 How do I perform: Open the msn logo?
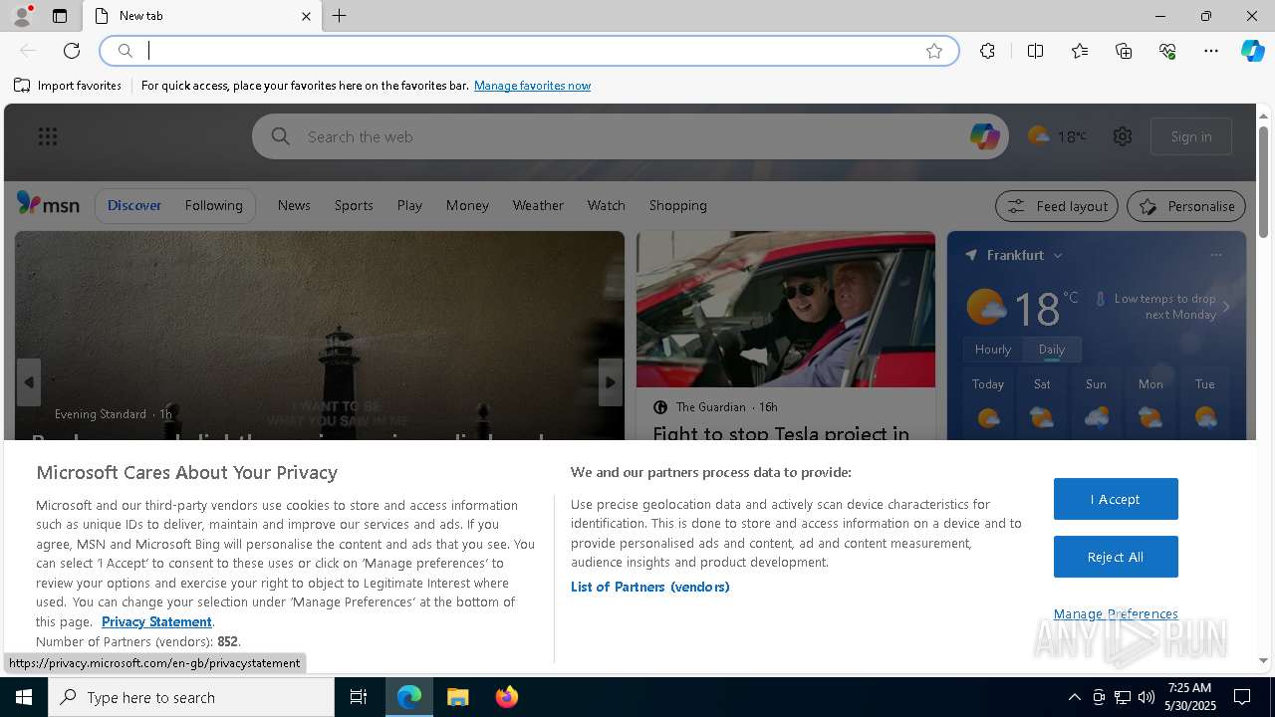(x=48, y=204)
